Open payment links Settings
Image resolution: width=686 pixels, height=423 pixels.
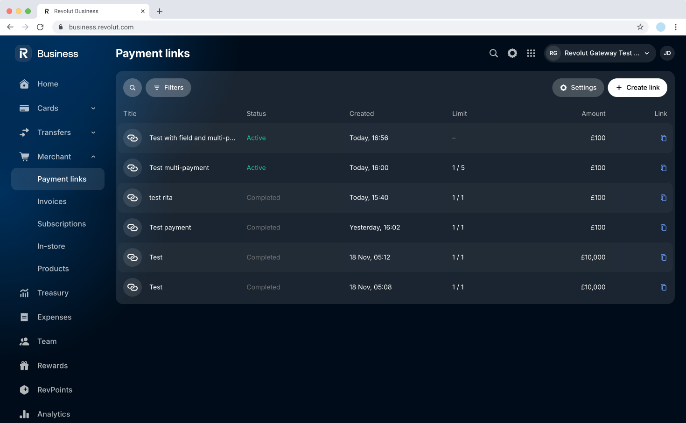tap(578, 87)
